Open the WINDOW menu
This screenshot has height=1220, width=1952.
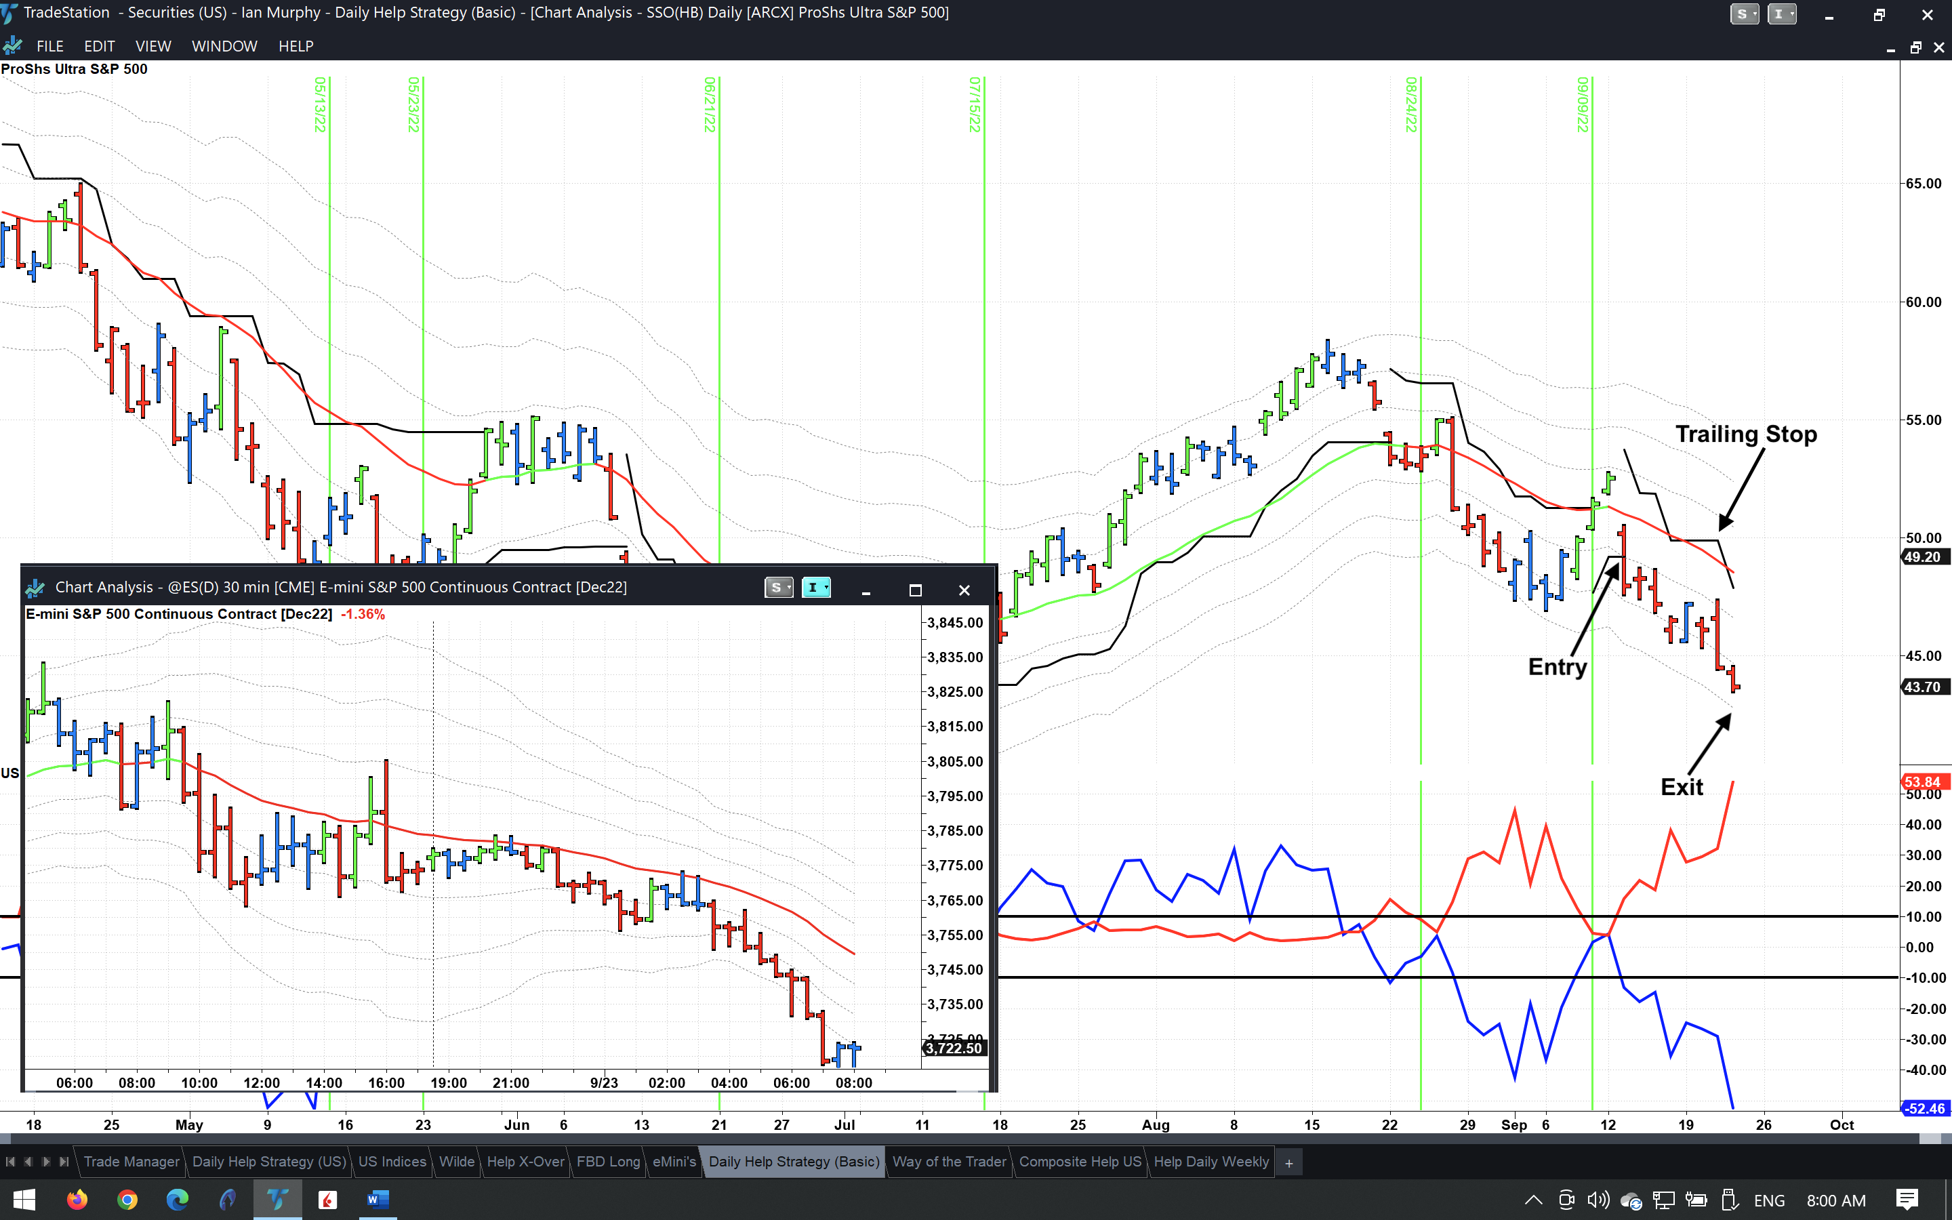224,46
